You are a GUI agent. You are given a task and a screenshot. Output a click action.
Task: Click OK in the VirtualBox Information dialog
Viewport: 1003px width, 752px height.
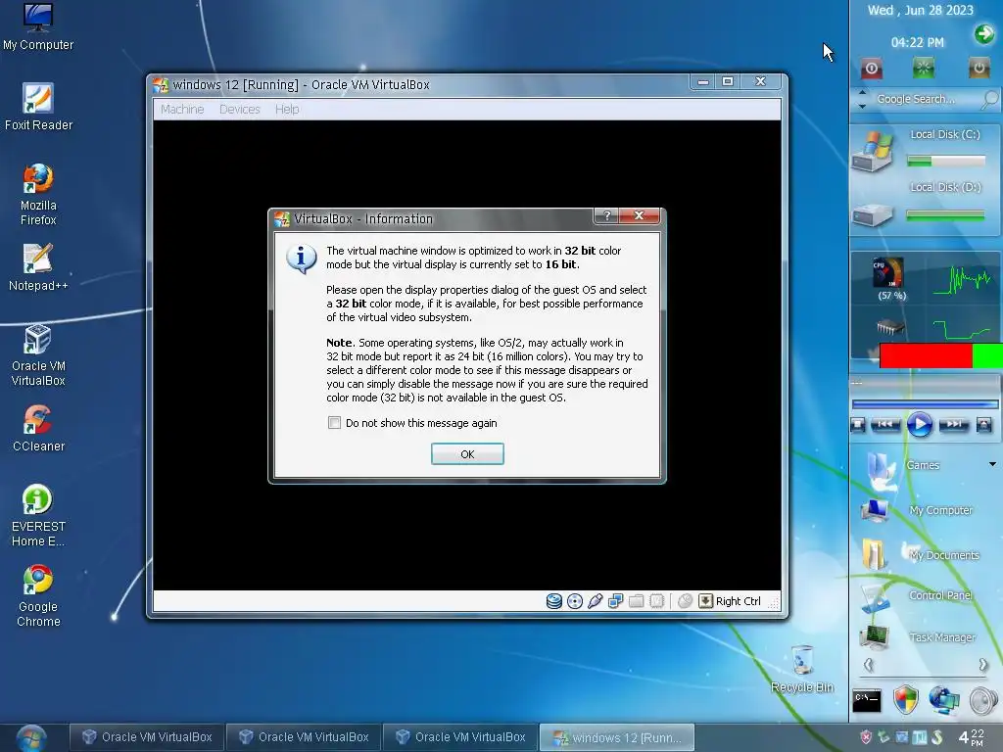click(467, 454)
